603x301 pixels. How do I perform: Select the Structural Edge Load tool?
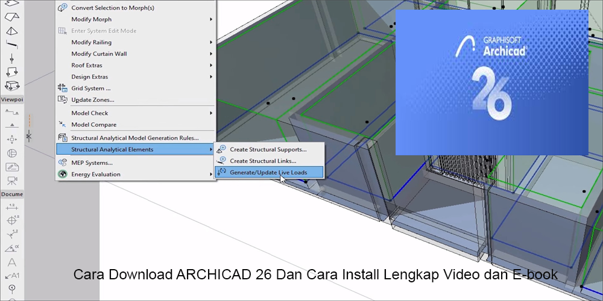point(12,72)
